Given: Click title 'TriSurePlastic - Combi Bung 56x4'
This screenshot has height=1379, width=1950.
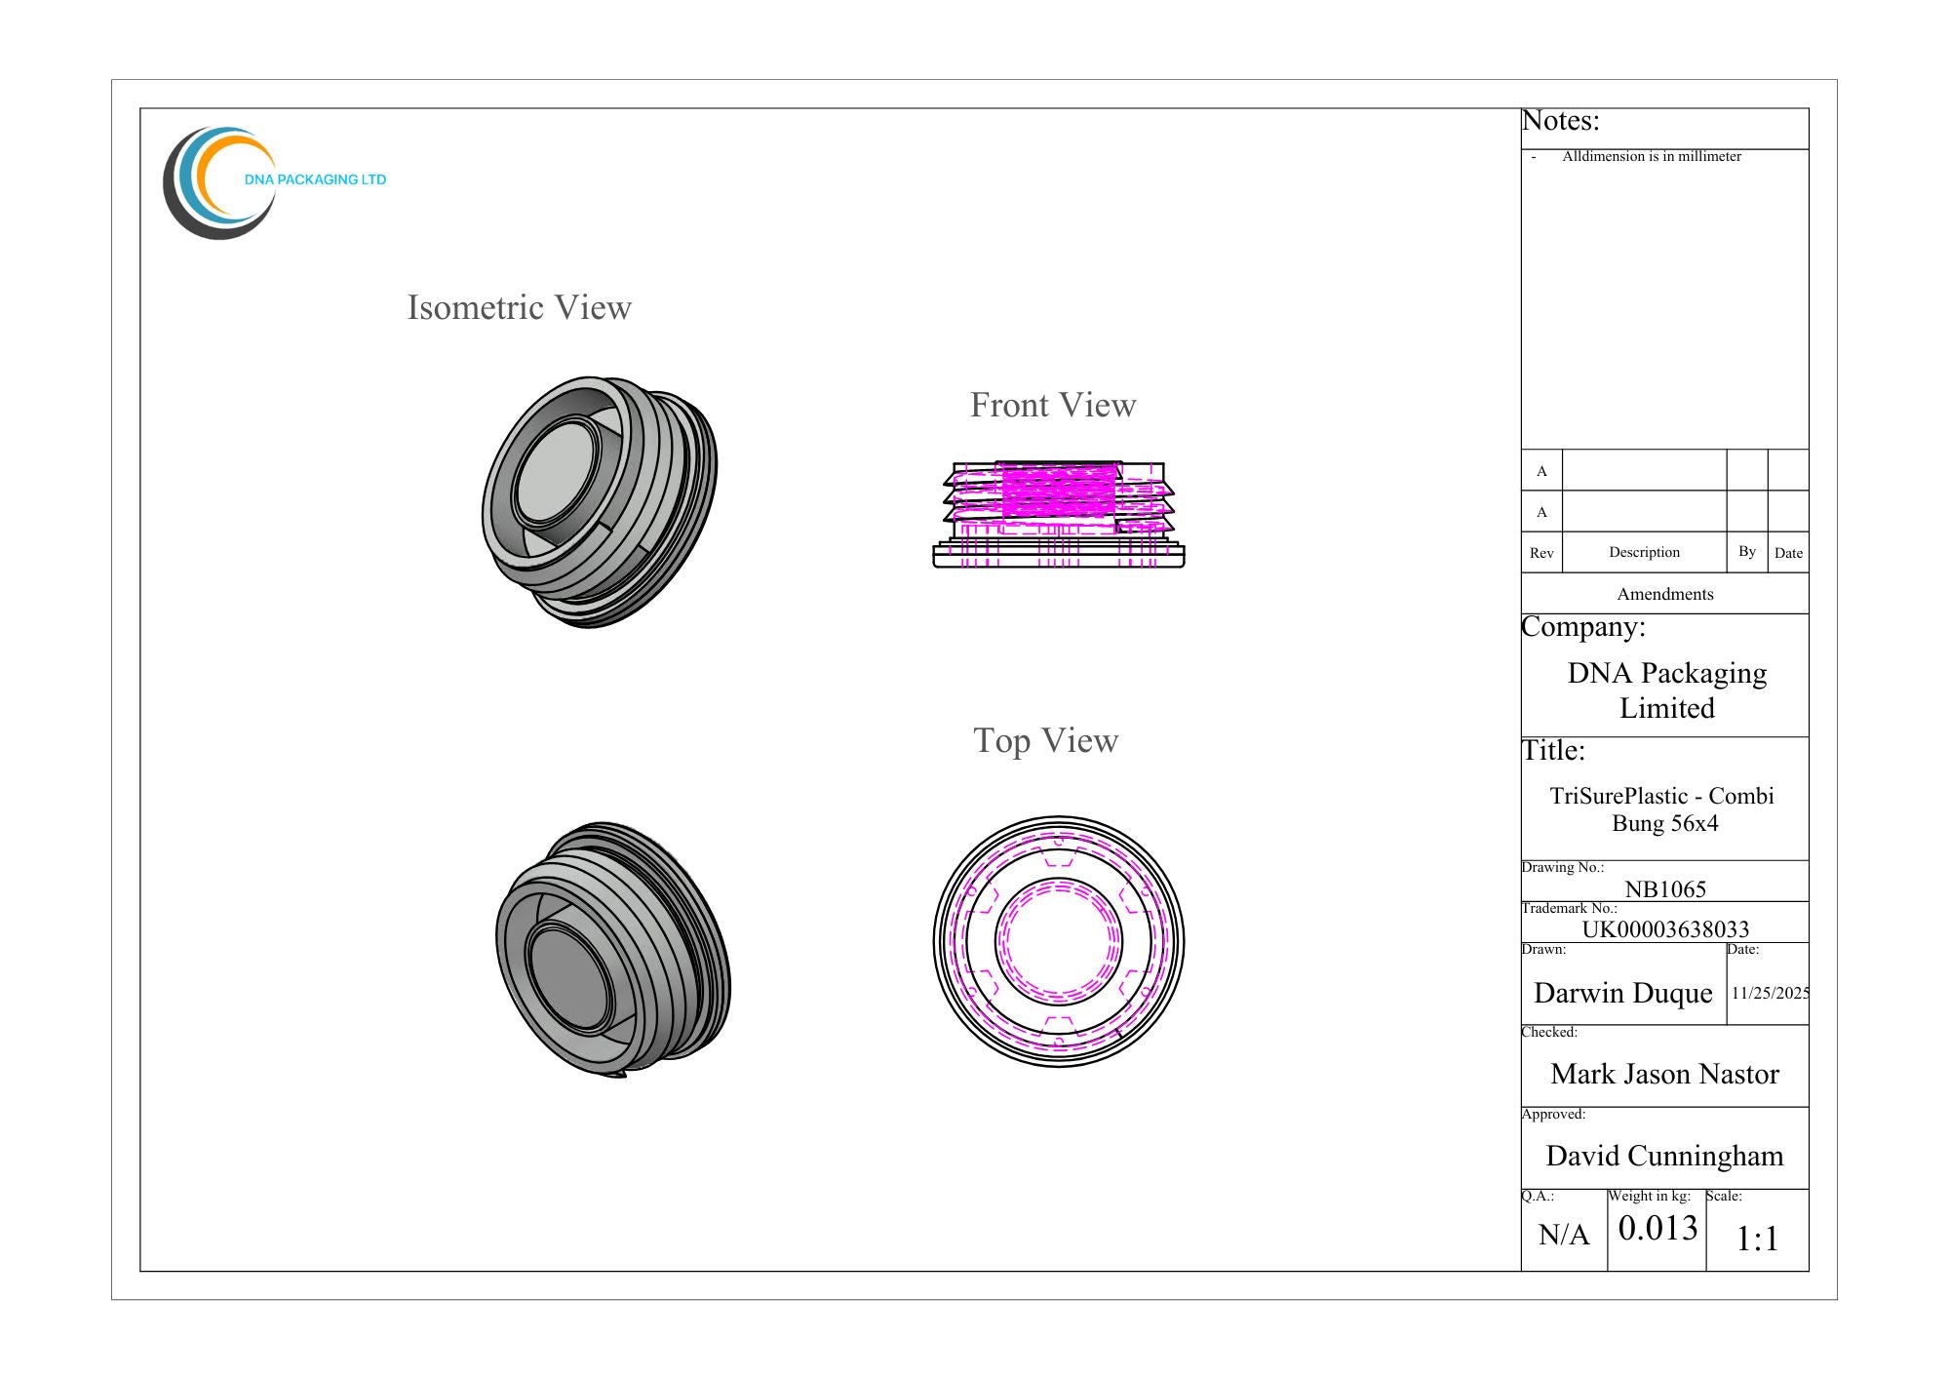Looking at the screenshot, I should click(1662, 809).
